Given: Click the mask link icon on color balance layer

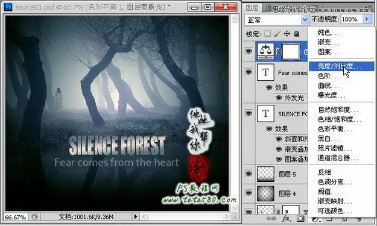Looking at the screenshot, I should pyautogui.click(x=277, y=51).
